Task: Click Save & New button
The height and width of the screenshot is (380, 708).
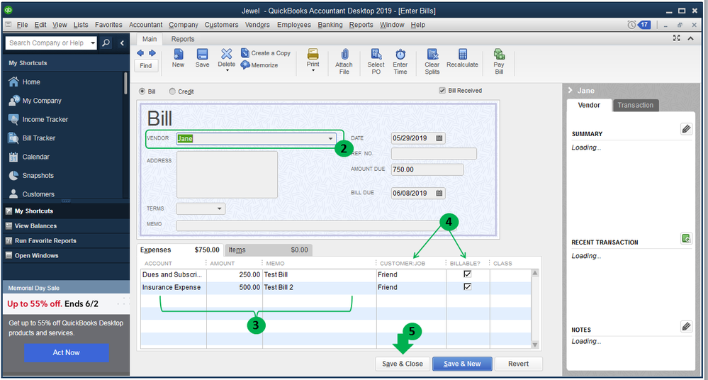Action: (462, 364)
